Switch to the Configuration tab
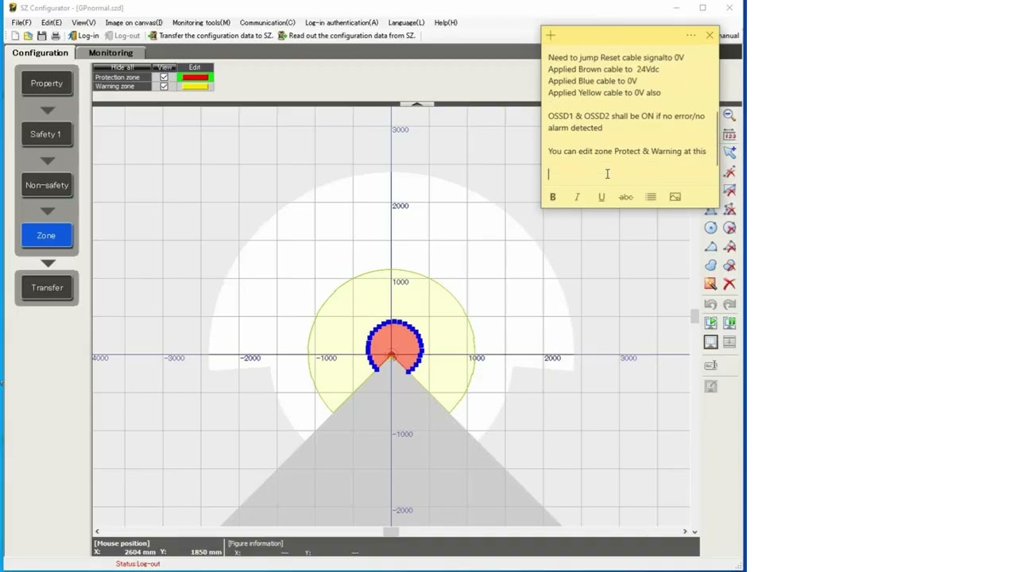This screenshot has width=1017, height=572. pos(40,52)
